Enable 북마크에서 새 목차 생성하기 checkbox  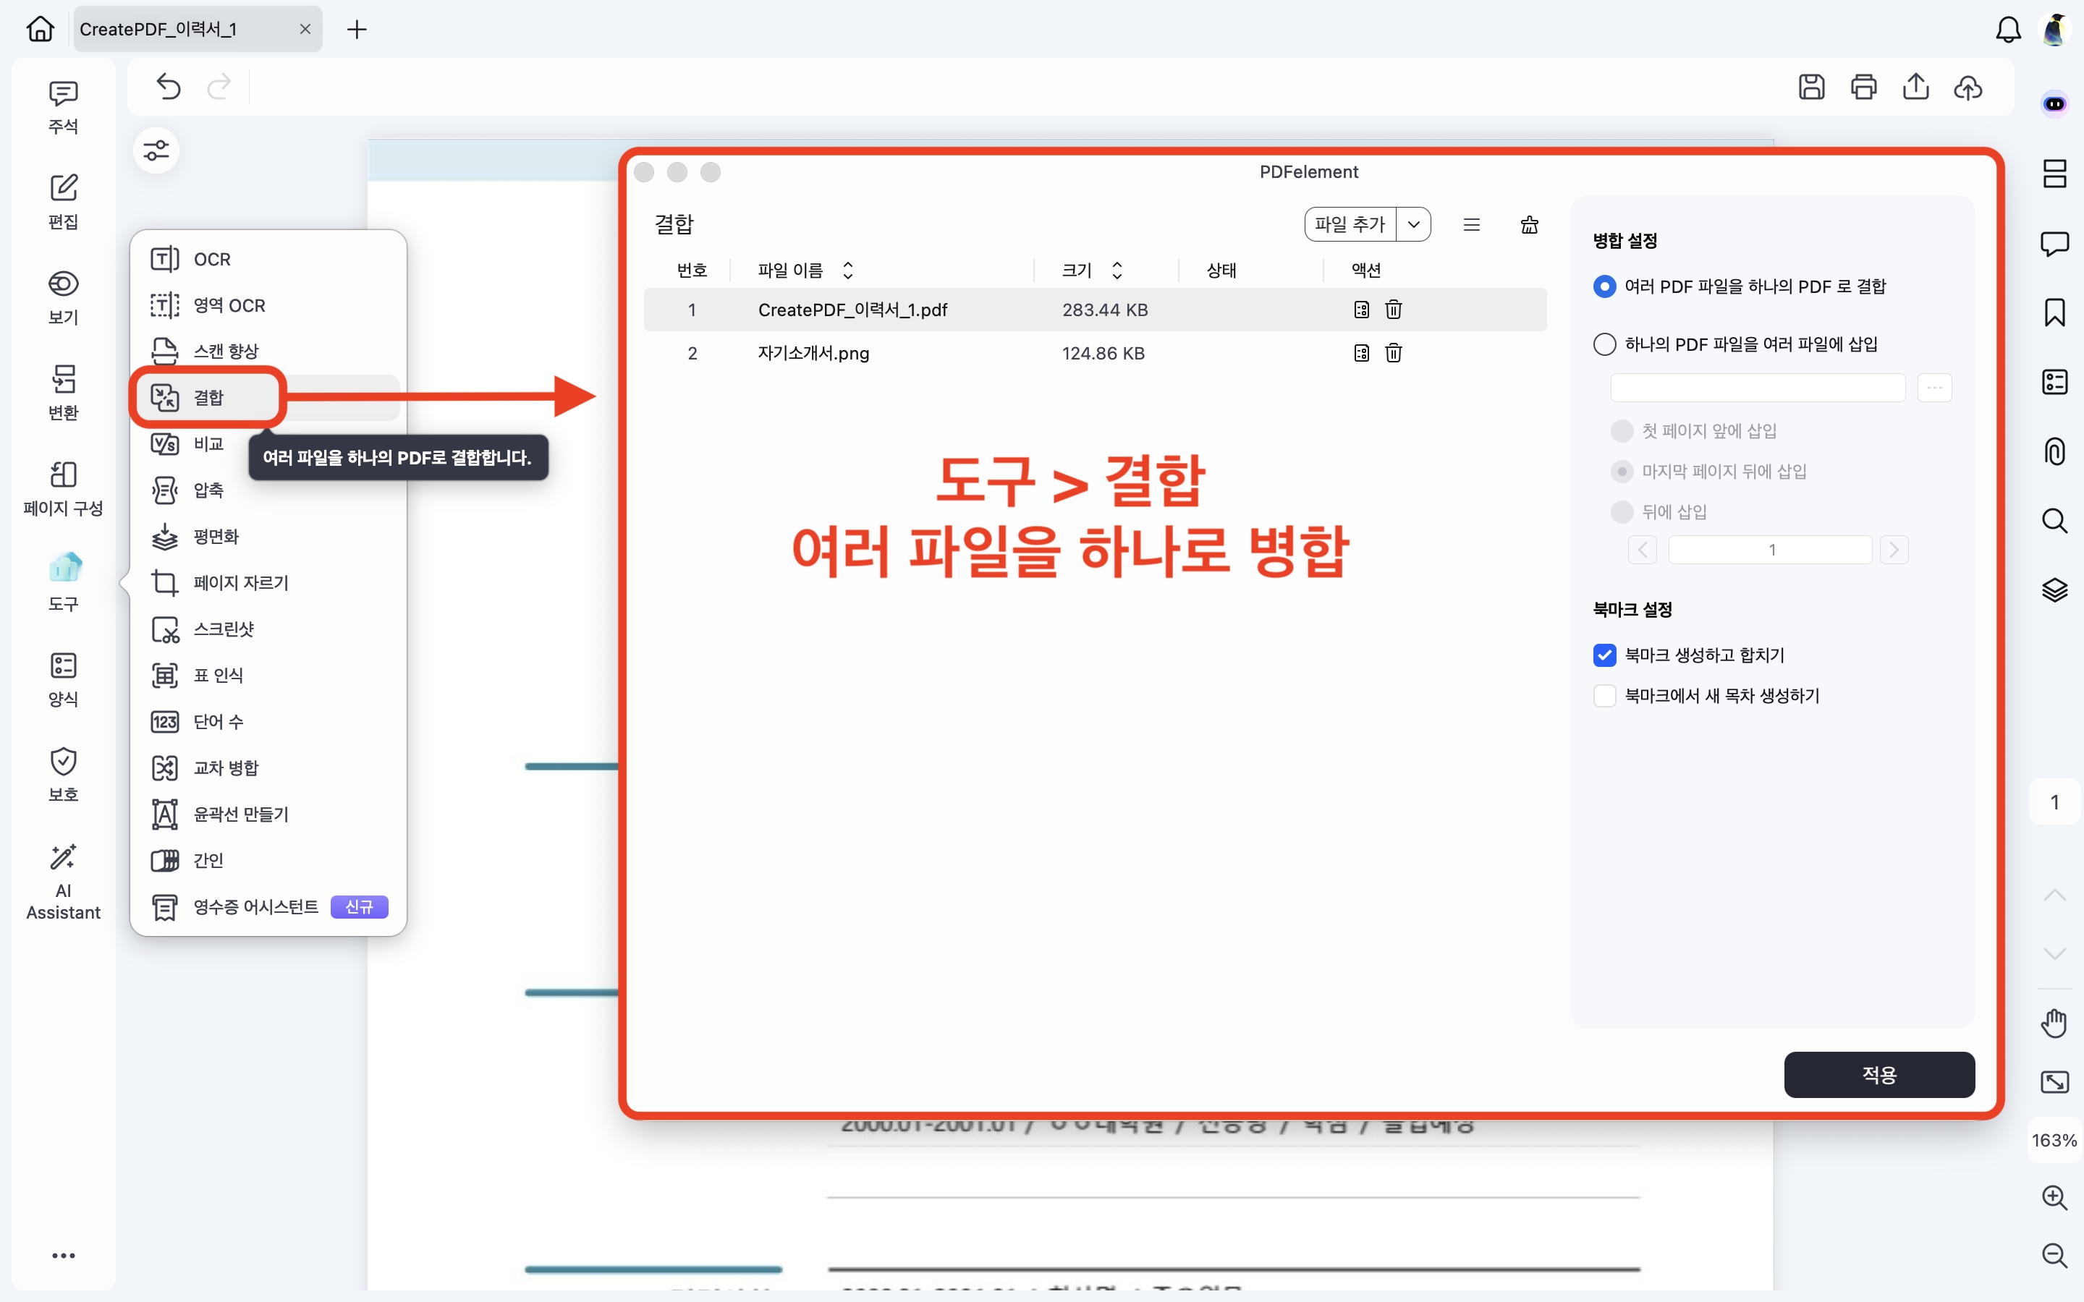pos(1604,696)
